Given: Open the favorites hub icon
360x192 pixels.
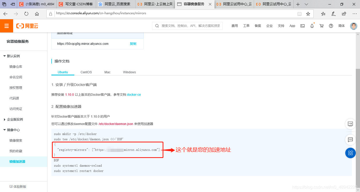Looking at the screenshot, I should (x=323, y=14).
